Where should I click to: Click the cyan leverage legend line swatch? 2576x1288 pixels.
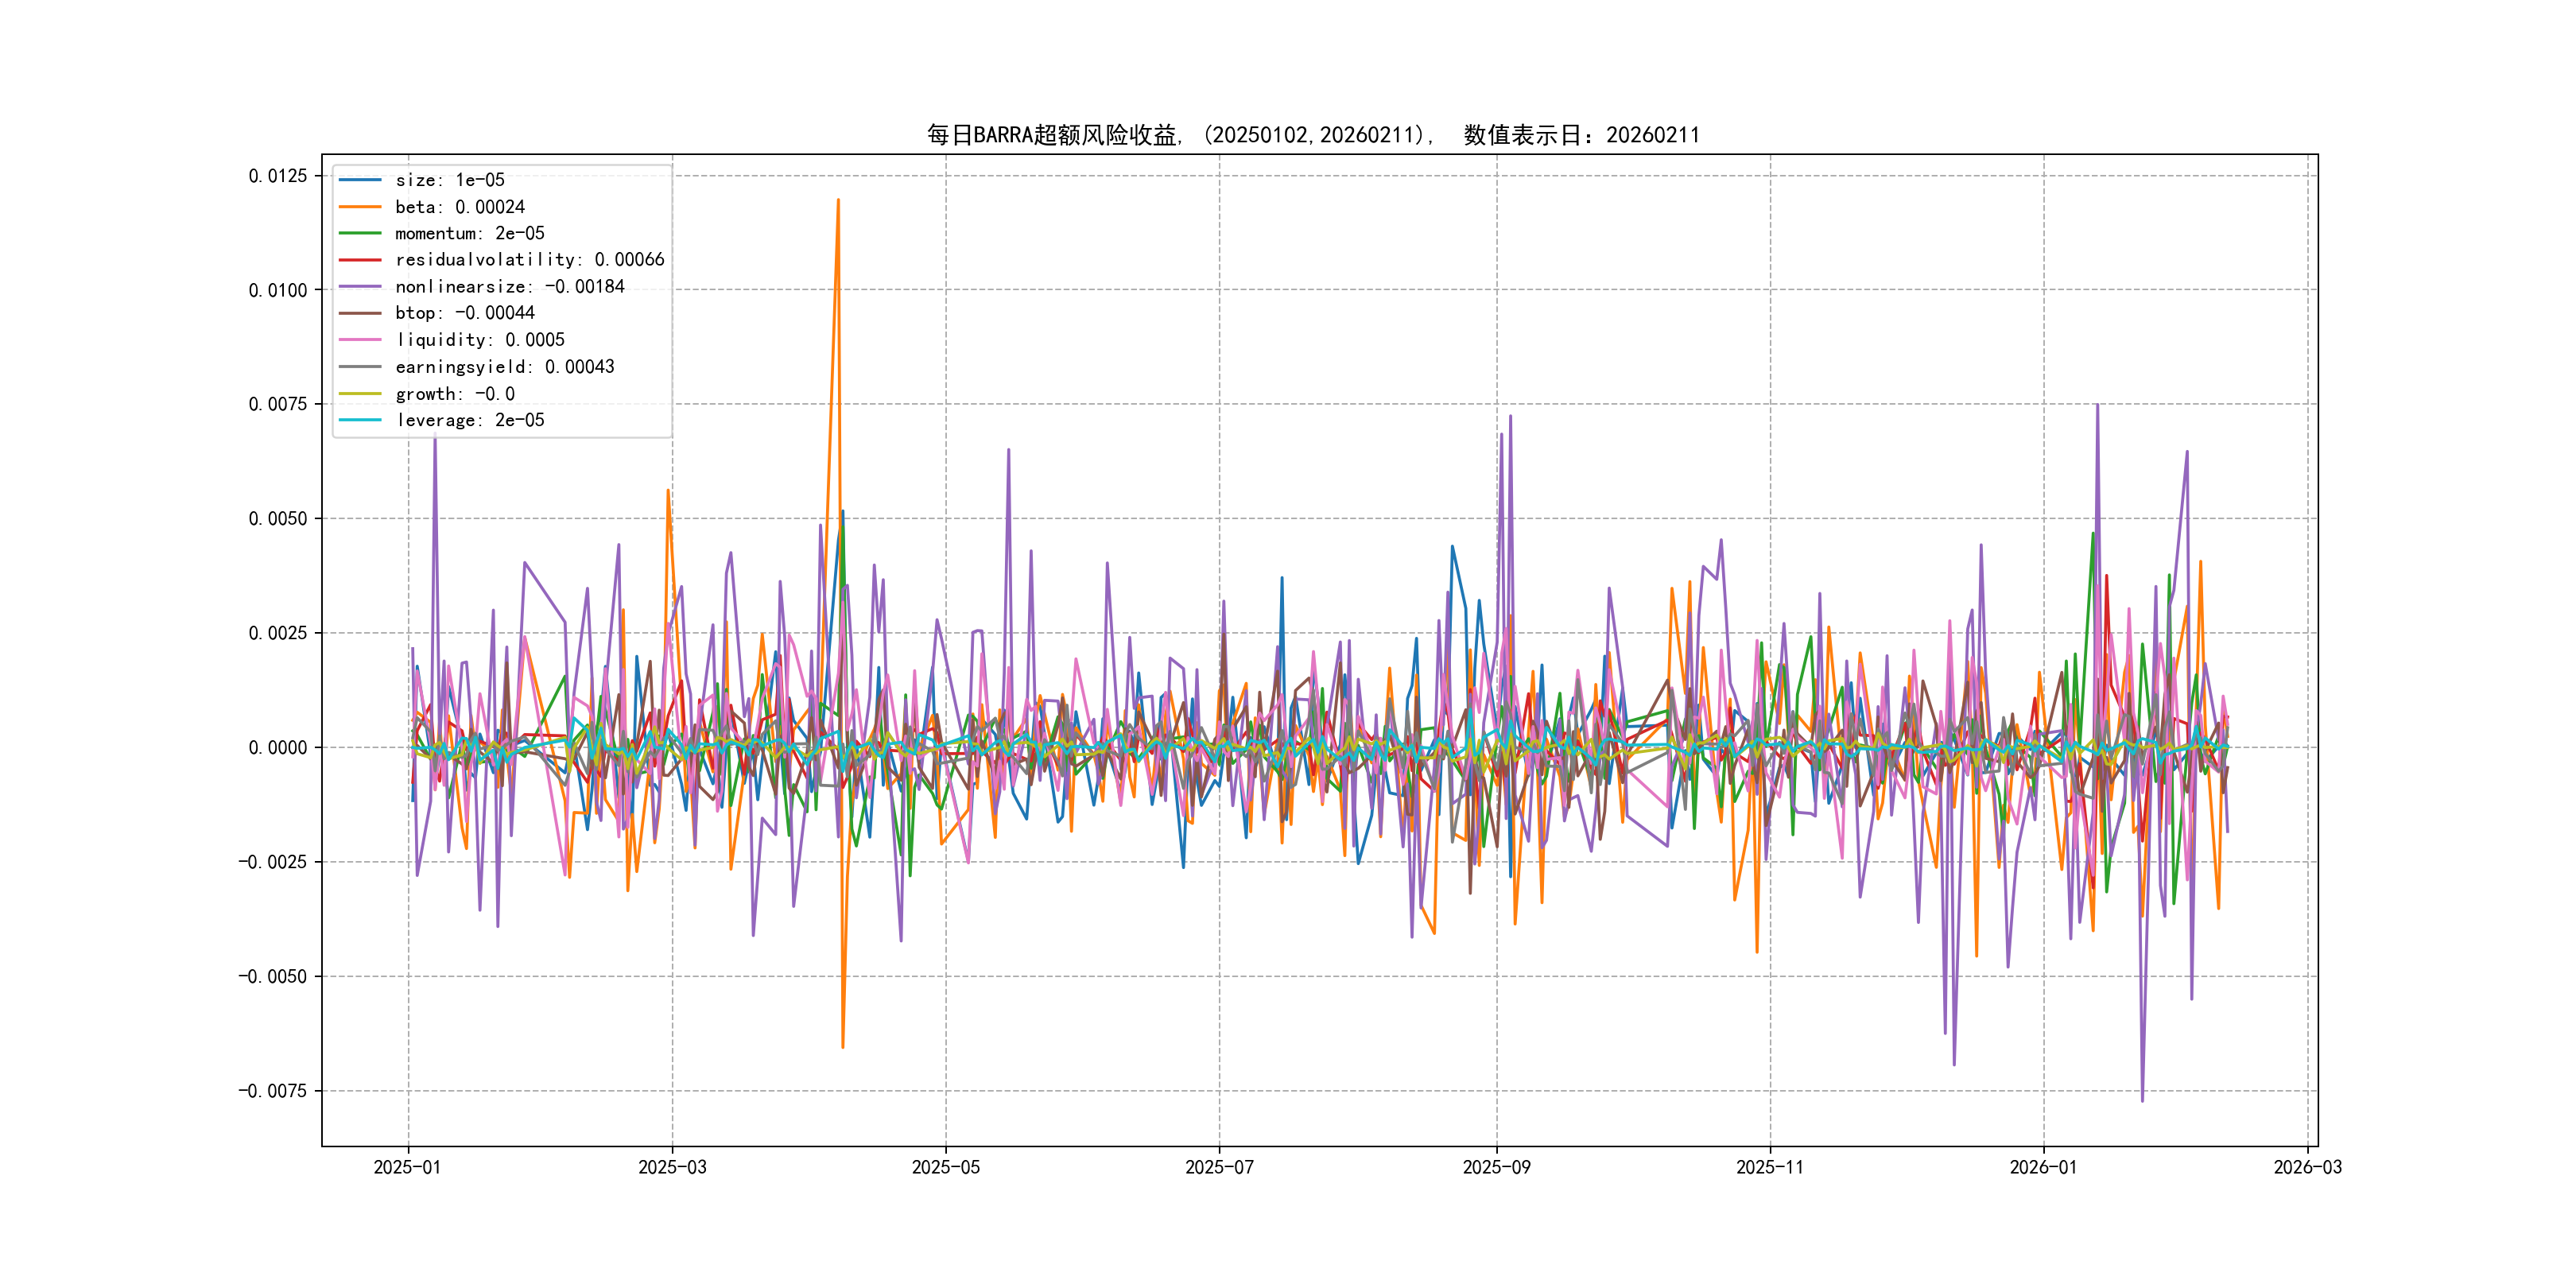click(360, 420)
